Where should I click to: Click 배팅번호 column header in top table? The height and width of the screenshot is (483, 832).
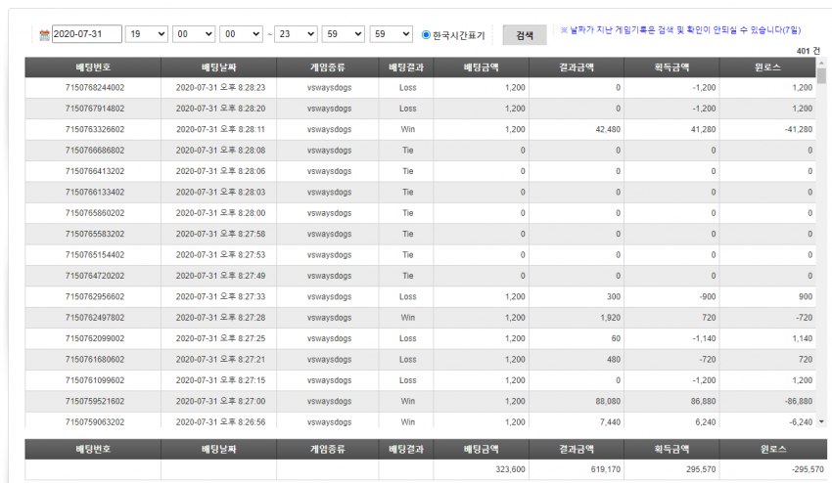93,67
